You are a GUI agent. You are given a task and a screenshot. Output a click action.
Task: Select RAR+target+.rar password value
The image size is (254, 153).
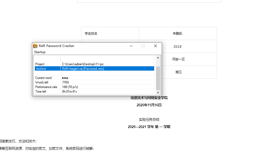click(83, 69)
